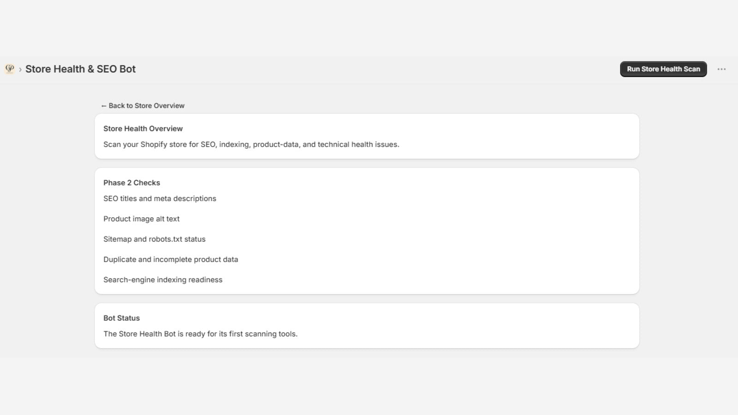Image resolution: width=738 pixels, height=415 pixels.
Task: Open the three-dot more actions menu
Action: click(721, 69)
